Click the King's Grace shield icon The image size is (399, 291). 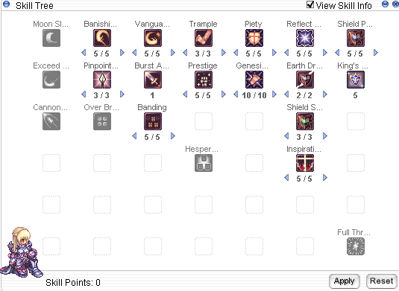click(356, 80)
